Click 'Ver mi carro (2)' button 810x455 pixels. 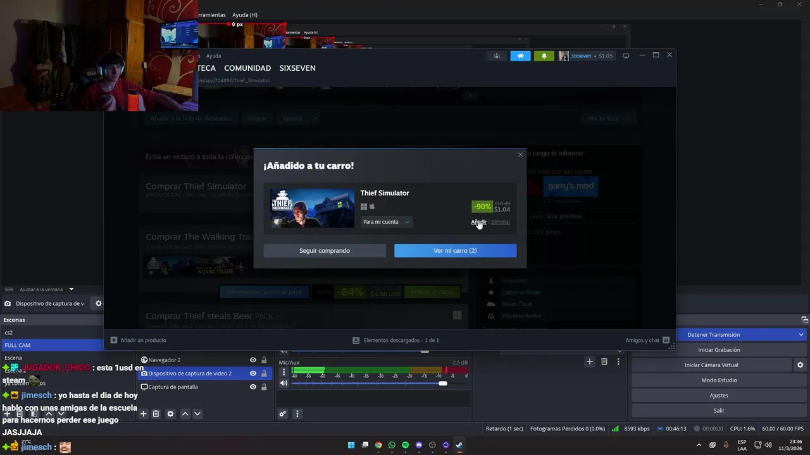tap(455, 251)
